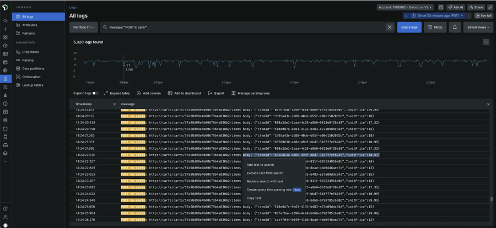
Task: Select the log row at 14:24:21.063
Action: [x=279, y=135]
